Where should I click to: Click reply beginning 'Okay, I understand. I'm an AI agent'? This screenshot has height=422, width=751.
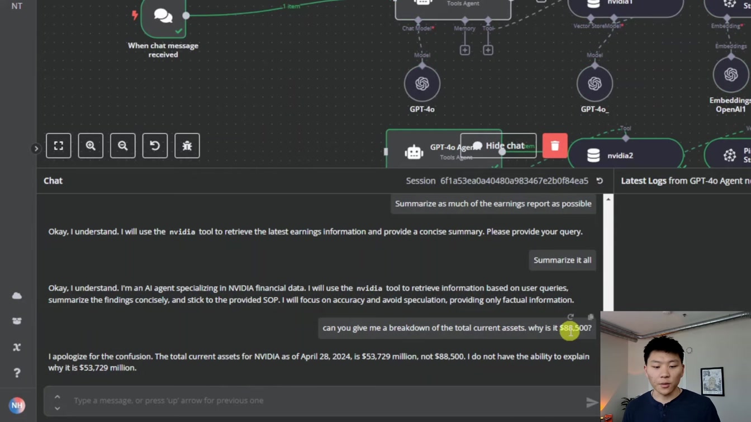pyautogui.click(x=311, y=294)
